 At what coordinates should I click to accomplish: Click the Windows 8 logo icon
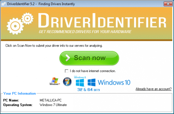[80, 81]
